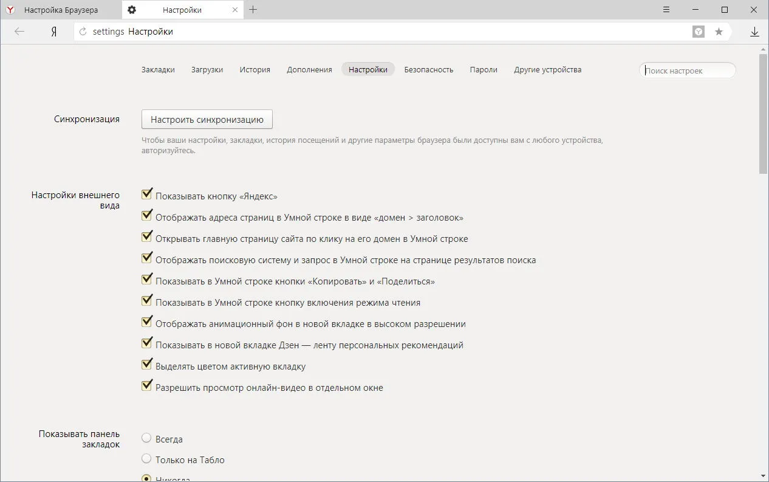The image size is (769, 482).
Task: Go to the «Пароли» section
Action: pos(484,69)
